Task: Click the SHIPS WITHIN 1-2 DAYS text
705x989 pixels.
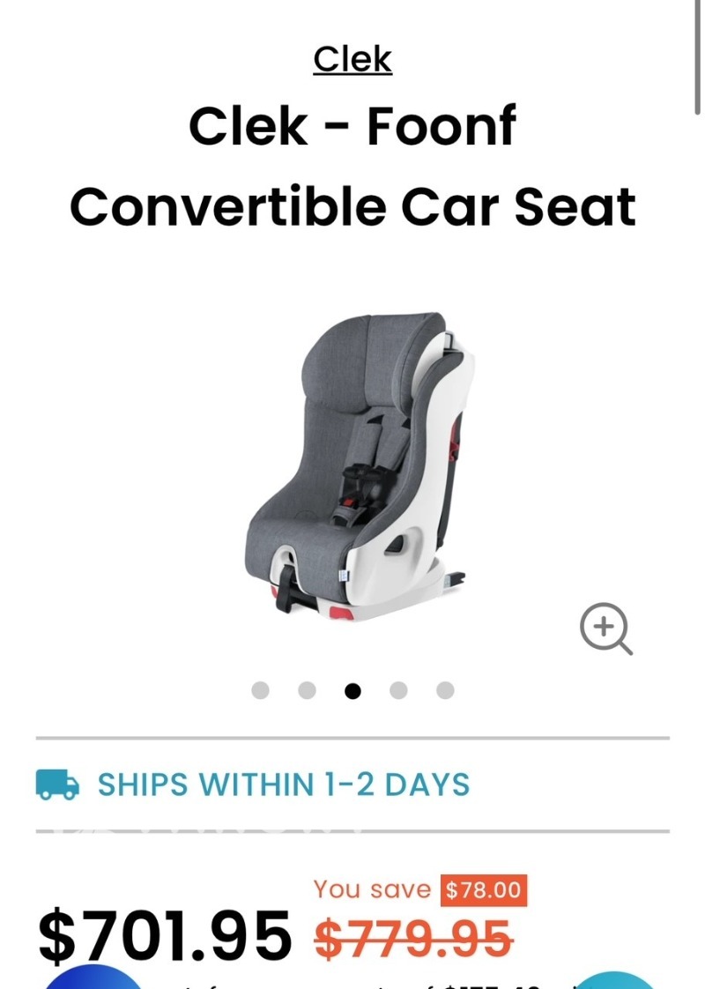Action: click(284, 785)
